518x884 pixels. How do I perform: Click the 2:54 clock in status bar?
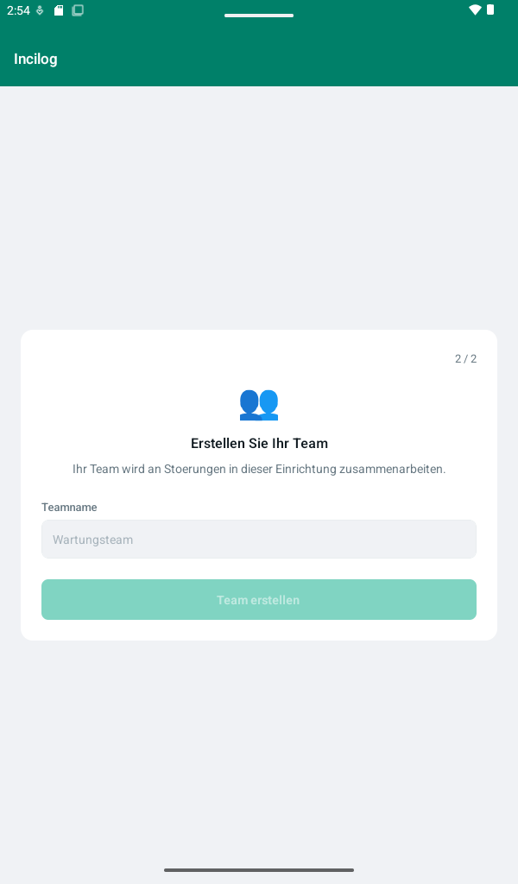[18, 10]
